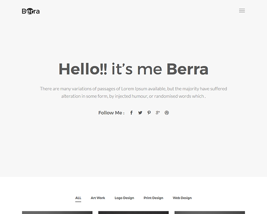
Task: Open the middle portfolio thumbnail
Action: pos(133,213)
